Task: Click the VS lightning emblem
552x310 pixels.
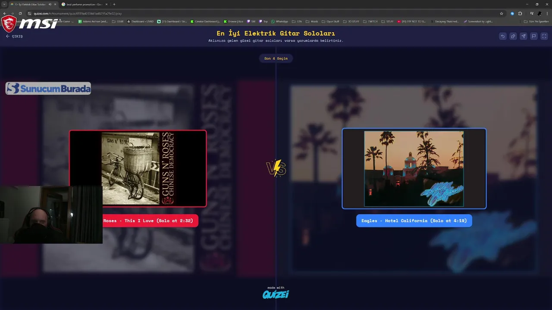Action: tap(276, 168)
